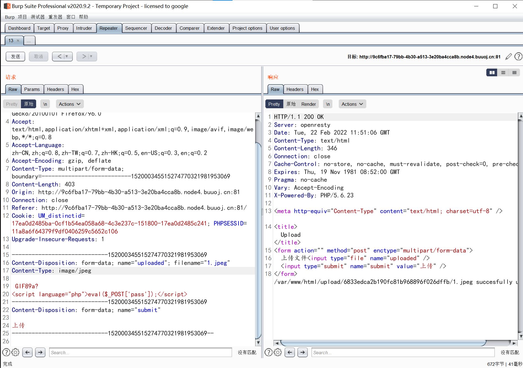The height and width of the screenshot is (368, 523).
Task: Open back history dropdown arrow
Action: click(x=67, y=56)
